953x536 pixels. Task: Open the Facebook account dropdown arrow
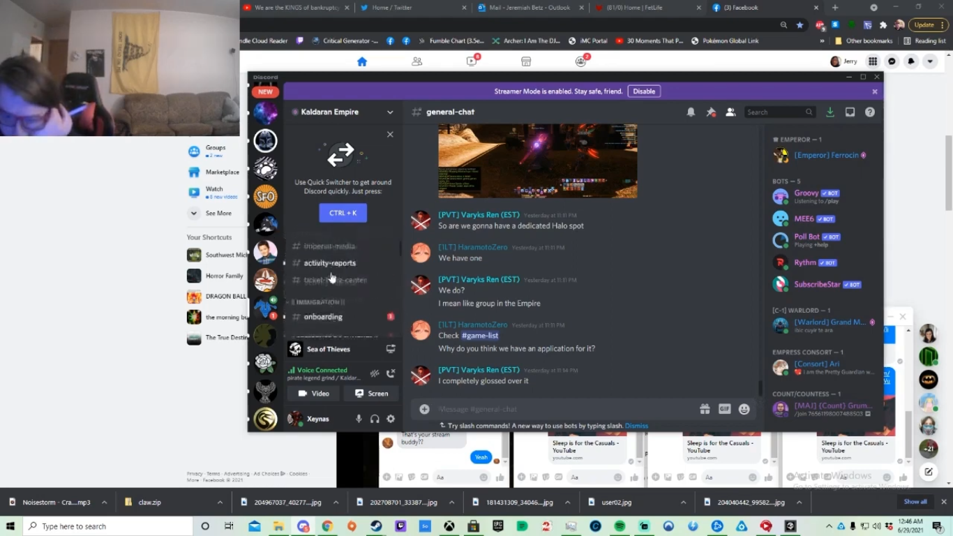coord(930,61)
